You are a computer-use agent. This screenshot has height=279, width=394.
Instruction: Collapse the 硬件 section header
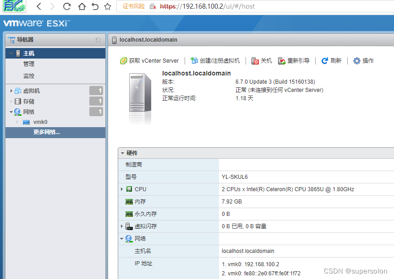coord(123,153)
